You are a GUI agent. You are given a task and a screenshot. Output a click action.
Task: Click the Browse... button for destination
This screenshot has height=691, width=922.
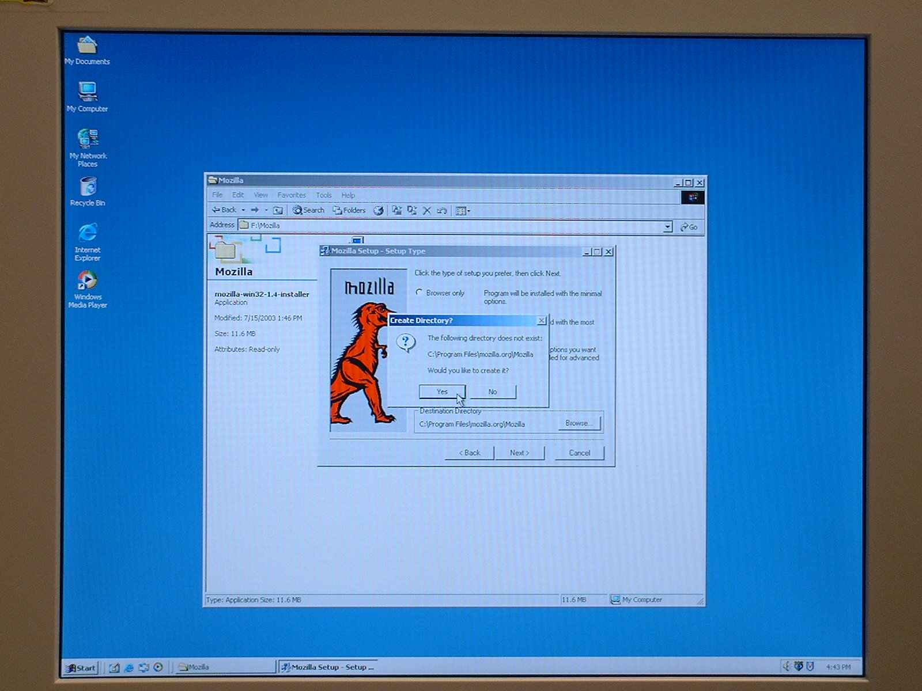579,423
